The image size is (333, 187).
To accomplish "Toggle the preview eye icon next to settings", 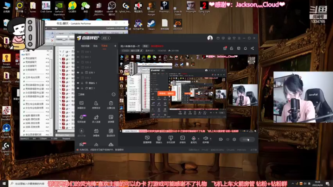I will (228, 139).
